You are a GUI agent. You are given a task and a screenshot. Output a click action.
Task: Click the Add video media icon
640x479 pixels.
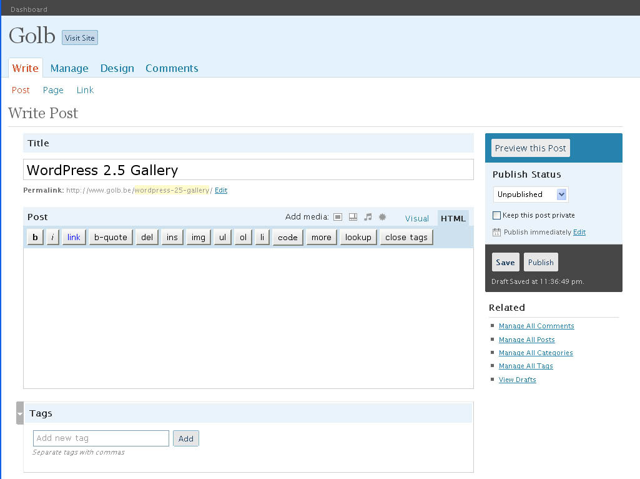(x=353, y=217)
